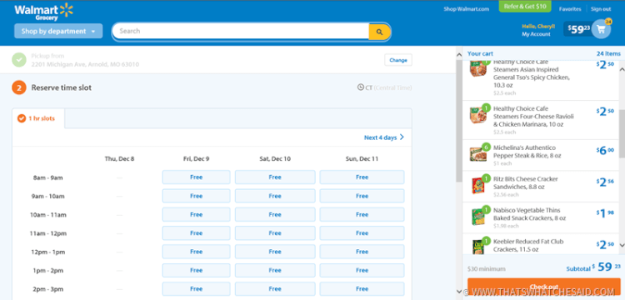Open My Account link
This screenshot has height=300, width=625.
pyautogui.click(x=536, y=34)
